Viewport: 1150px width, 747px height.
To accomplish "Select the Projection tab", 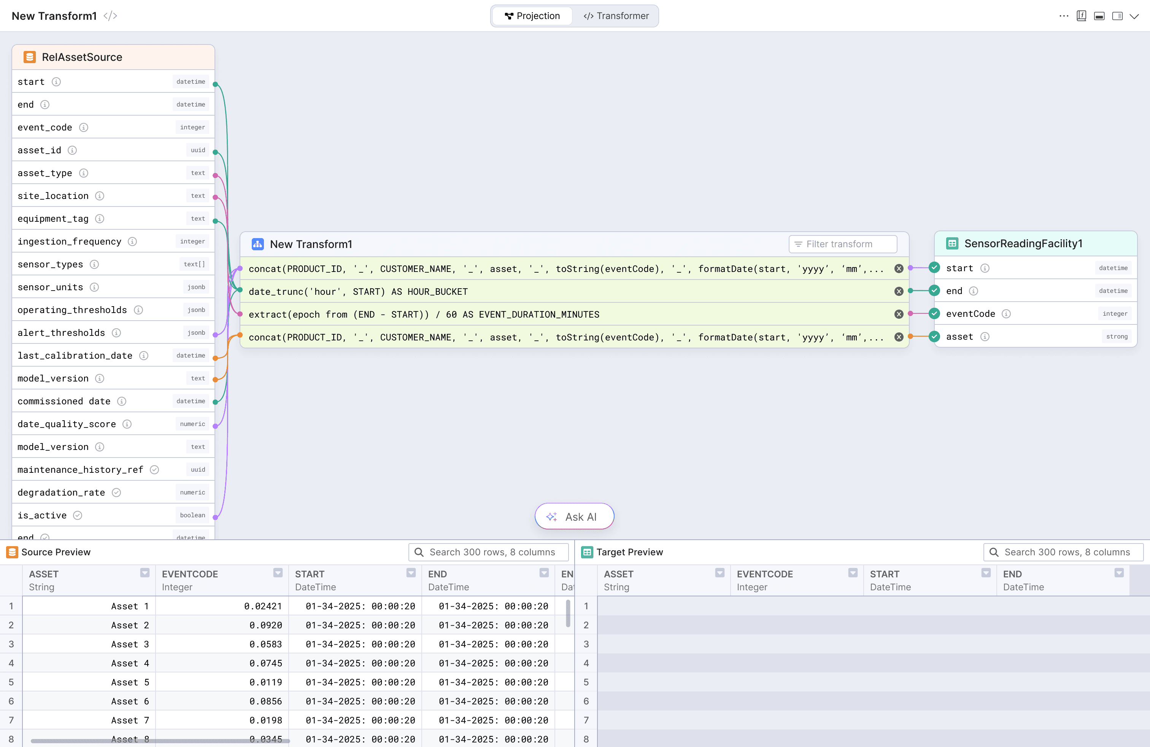I will 532,16.
